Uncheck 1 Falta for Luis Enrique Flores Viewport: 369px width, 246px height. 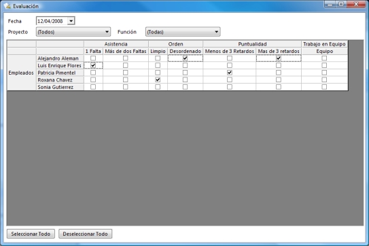[x=93, y=65]
